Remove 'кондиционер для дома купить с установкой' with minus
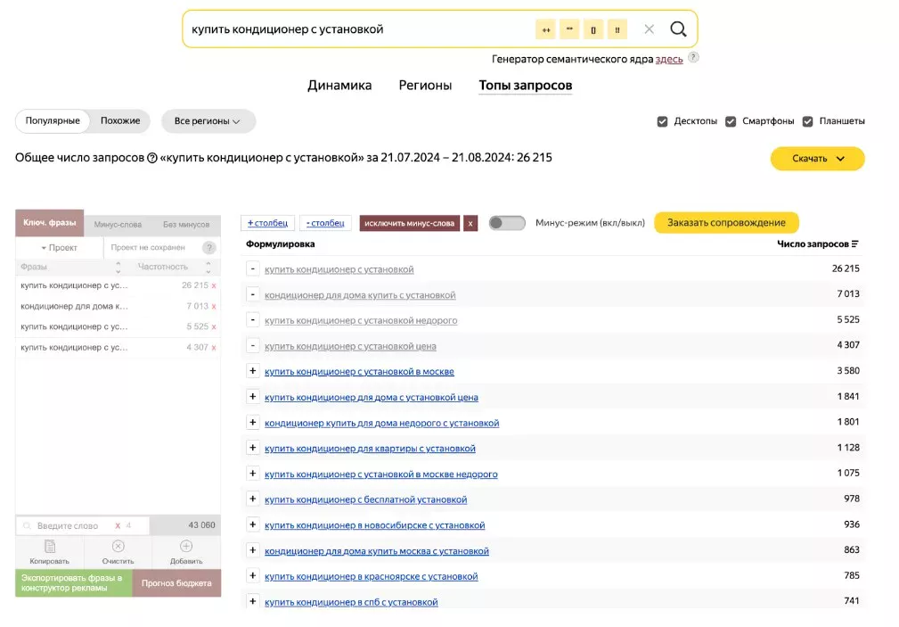The height and width of the screenshot is (627, 899). coord(253,294)
